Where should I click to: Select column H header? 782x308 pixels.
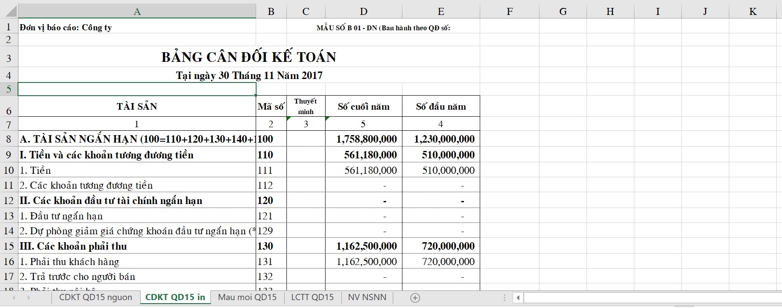coord(610,11)
